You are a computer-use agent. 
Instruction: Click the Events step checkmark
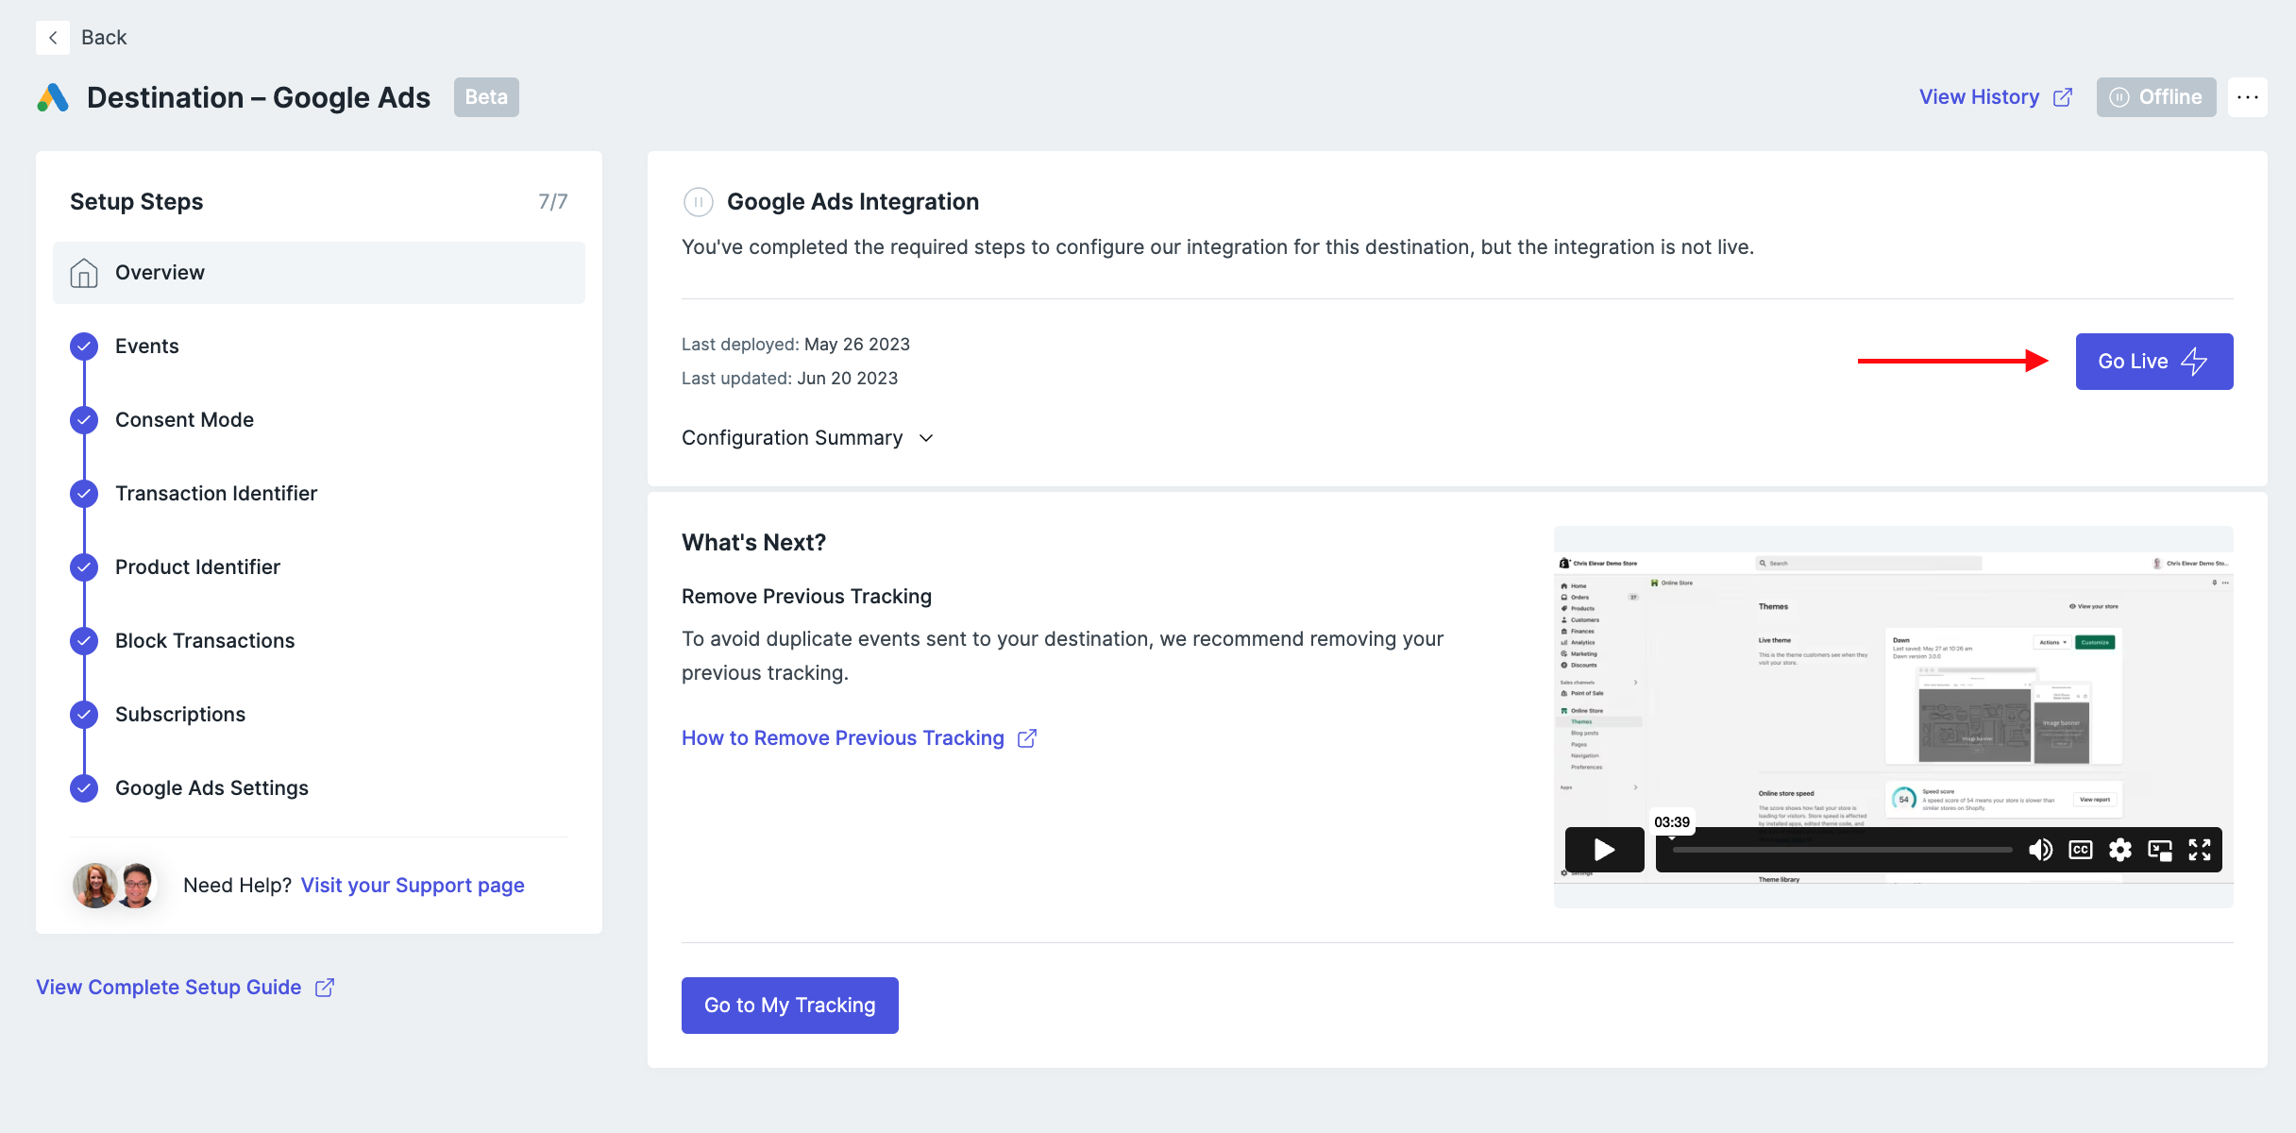click(x=84, y=347)
